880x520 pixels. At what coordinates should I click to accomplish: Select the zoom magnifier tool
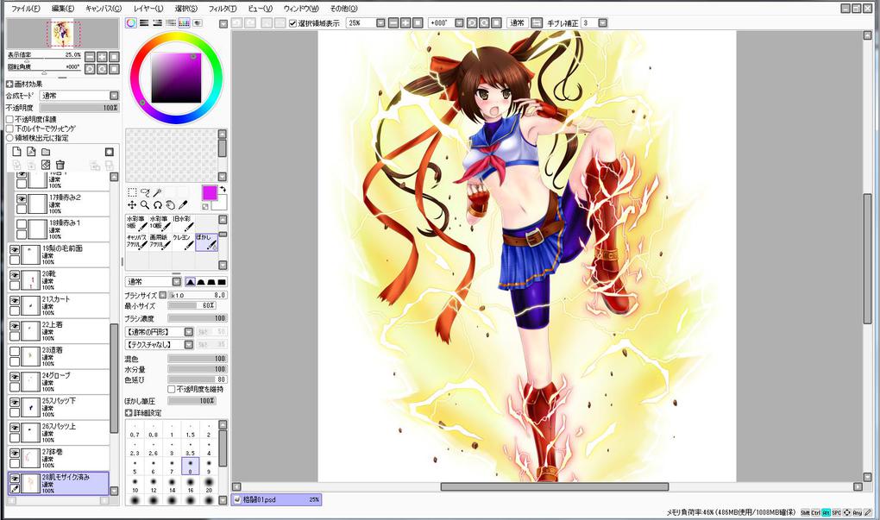tap(145, 205)
